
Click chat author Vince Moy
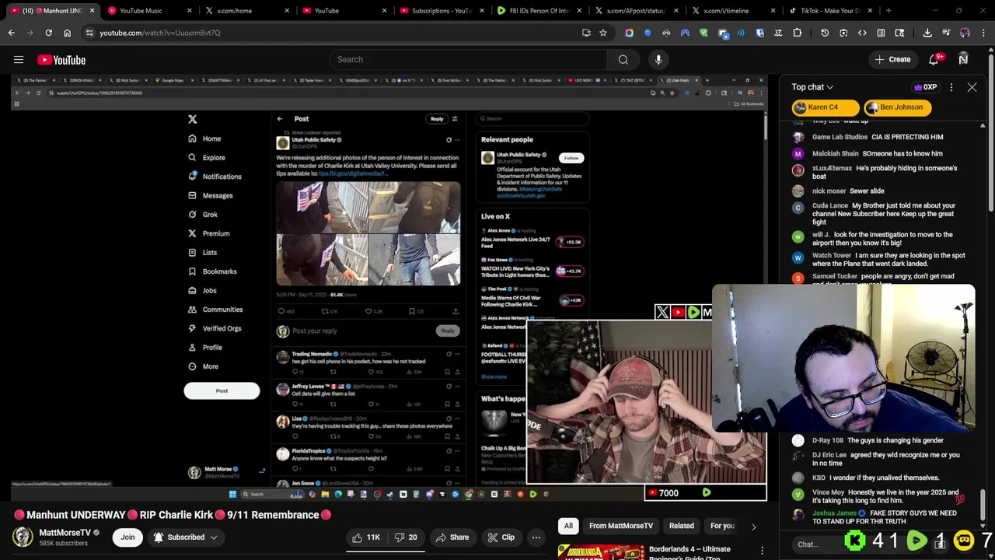pos(829,492)
